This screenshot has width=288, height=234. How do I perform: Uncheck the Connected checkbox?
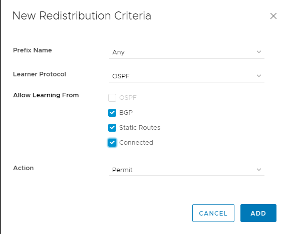(112, 143)
